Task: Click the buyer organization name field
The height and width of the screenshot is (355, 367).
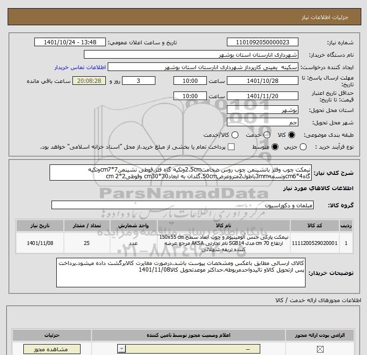Action: pyautogui.click(x=191, y=55)
